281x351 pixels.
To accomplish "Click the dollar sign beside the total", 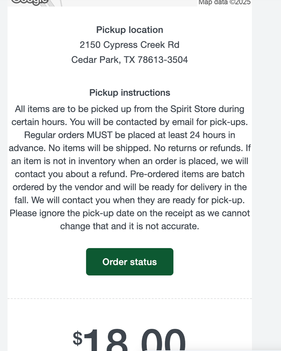I will coord(77,338).
